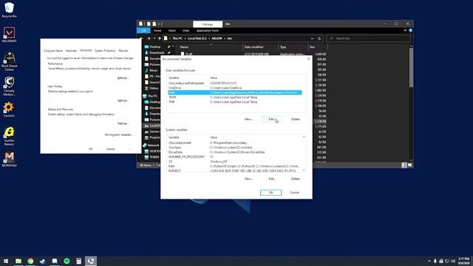Click Cancel in Environment Variables dialog

294,192
